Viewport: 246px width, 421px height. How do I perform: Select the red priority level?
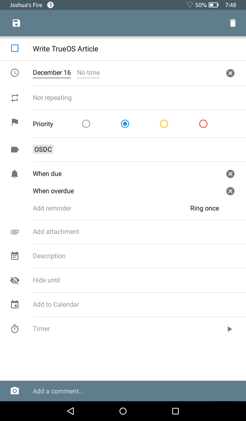point(203,124)
